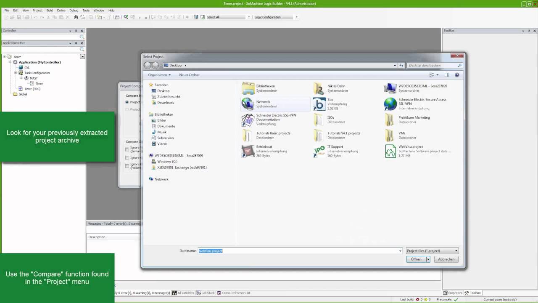The height and width of the screenshot is (303, 538).
Task: Switch to the Properties tab
Action: pos(453,293)
